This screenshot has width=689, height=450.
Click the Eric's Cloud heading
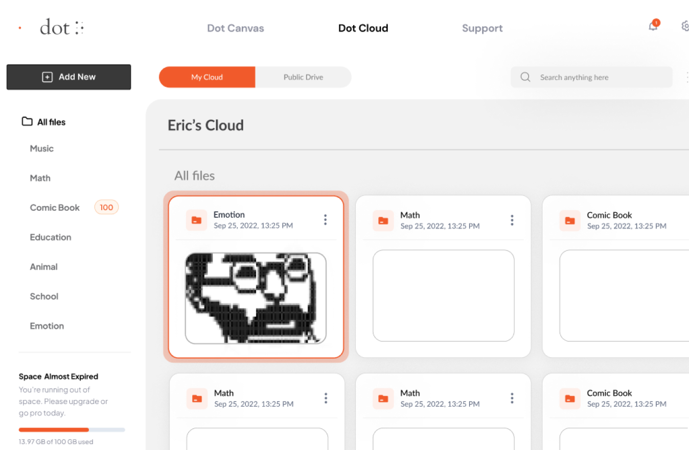[x=205, y=125]
